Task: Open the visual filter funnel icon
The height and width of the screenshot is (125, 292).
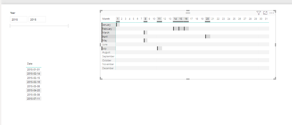Action: coord(258,13)
